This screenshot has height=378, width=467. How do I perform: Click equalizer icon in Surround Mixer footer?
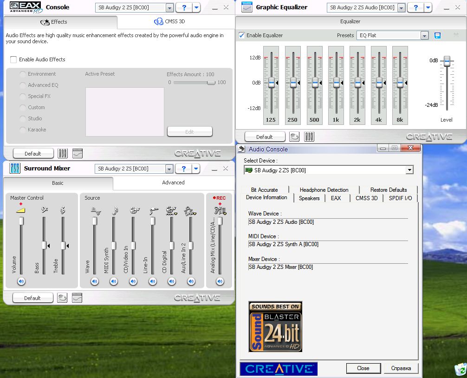pos(77,298)
